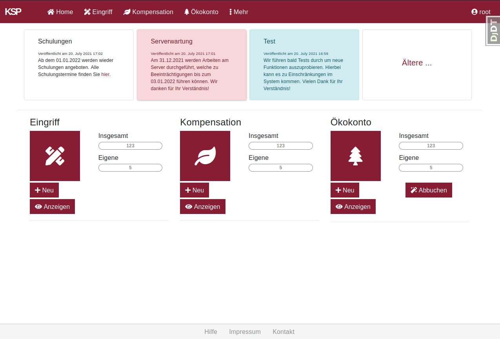The width and height of the screenshot is (500, 339).
Task: Click the large Kompensation leaf tile
Action: [205, 156]
